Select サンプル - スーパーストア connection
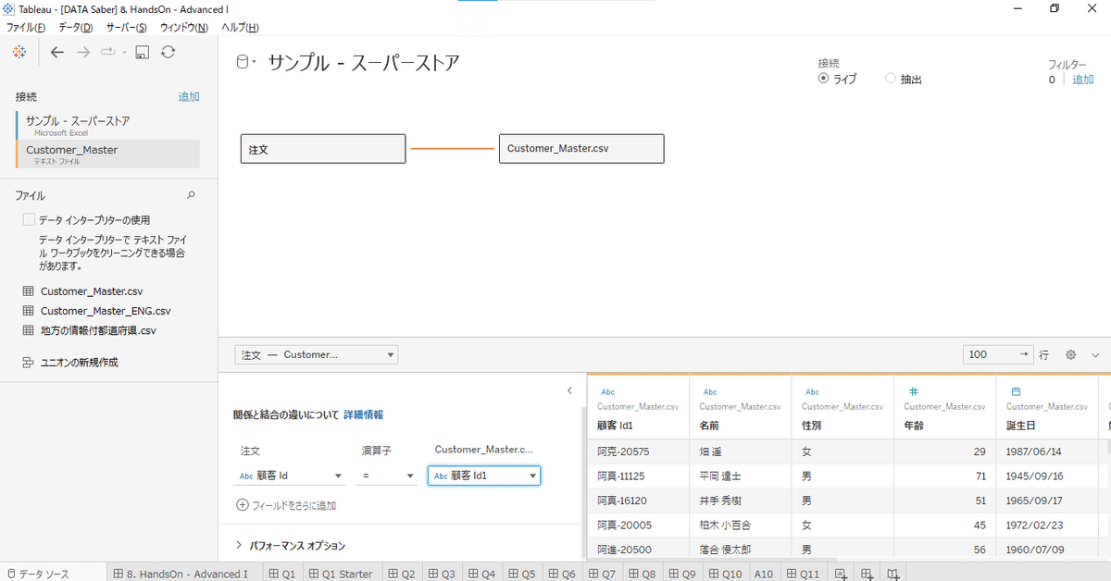1111x581 pixels. (x=107, y=126)
